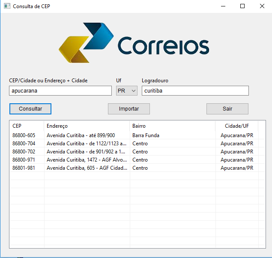The height and width of the screenshot is (258, 272).
Task: Click the Cidade/UF column header
Action: pos(236,126)
